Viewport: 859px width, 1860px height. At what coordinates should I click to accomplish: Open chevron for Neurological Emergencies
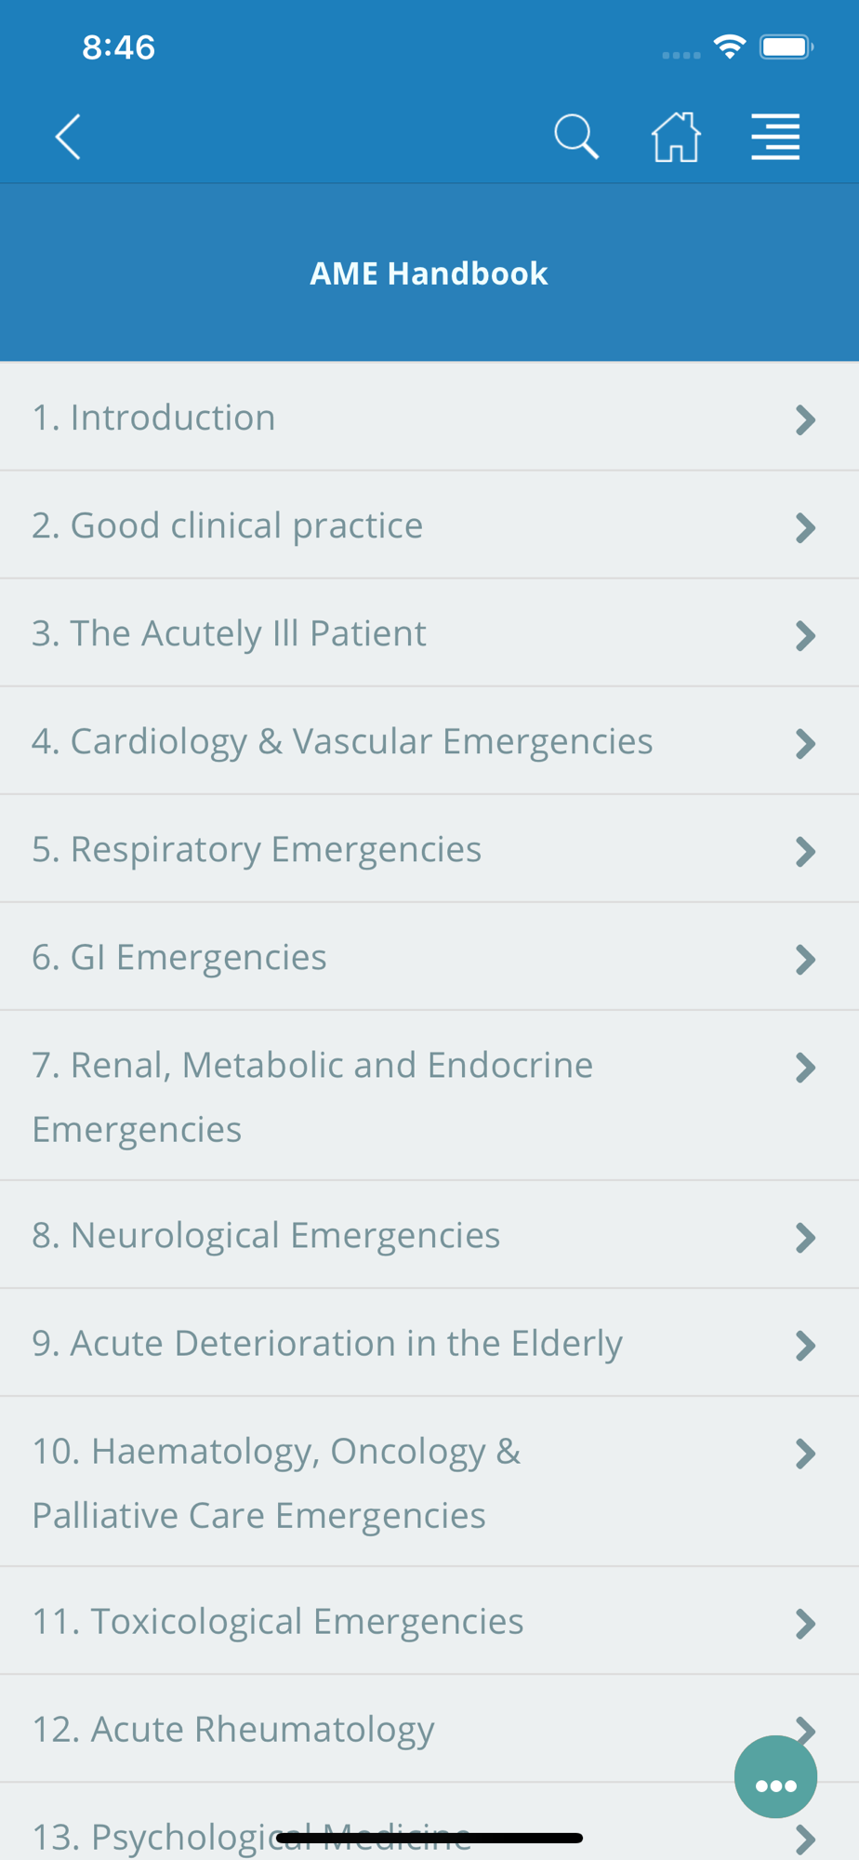tap(805, 1238)
